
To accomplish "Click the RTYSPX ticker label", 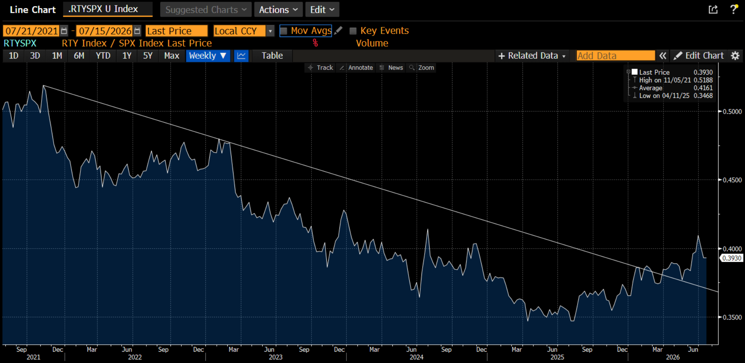I will coord(20,43).
